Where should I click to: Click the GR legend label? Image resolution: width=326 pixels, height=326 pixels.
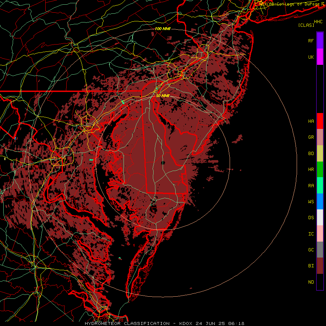(x=311, y=137)
